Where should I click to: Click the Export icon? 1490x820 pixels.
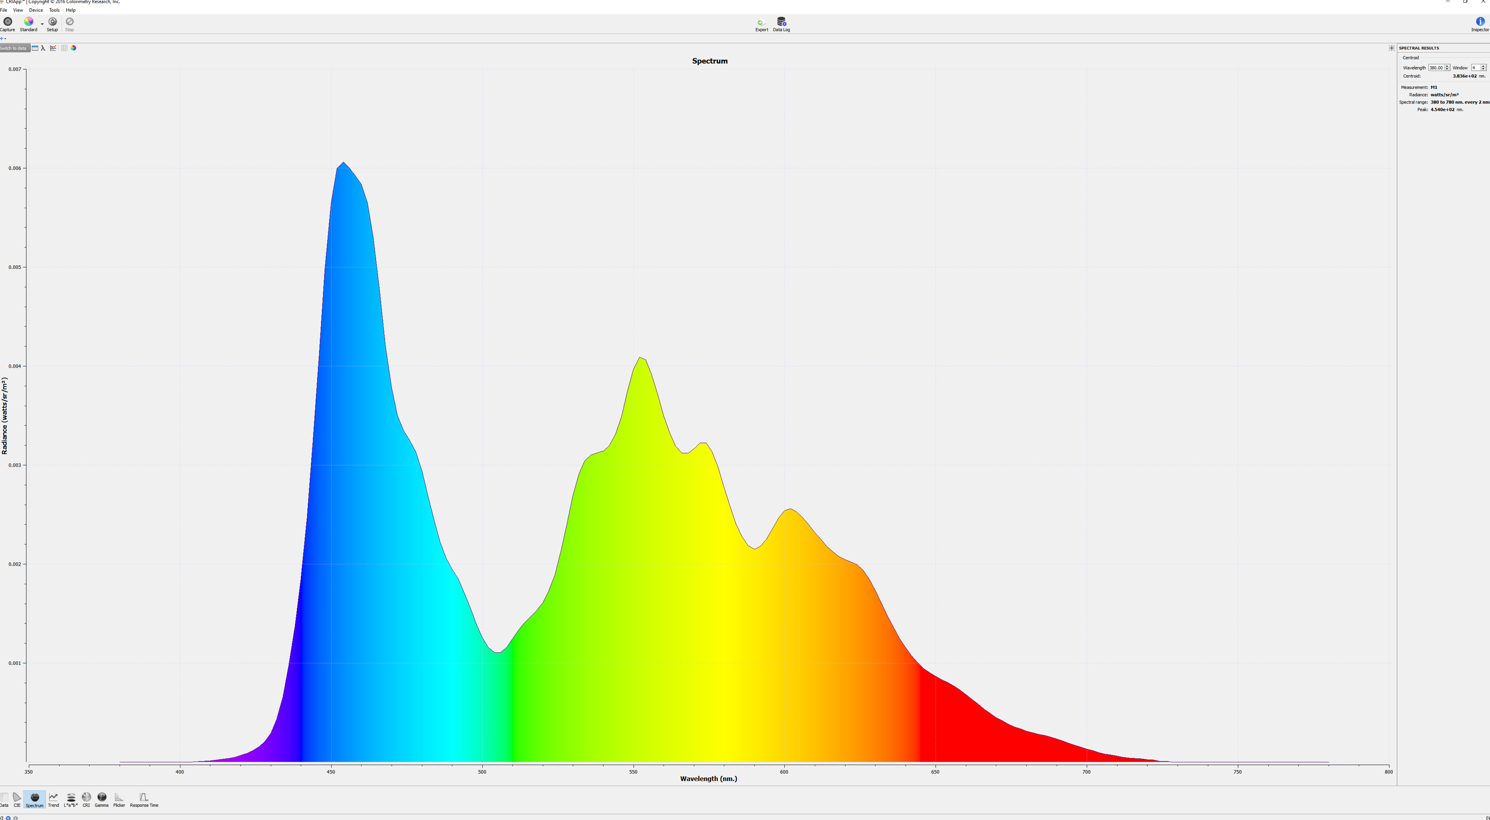pos(761,23)
